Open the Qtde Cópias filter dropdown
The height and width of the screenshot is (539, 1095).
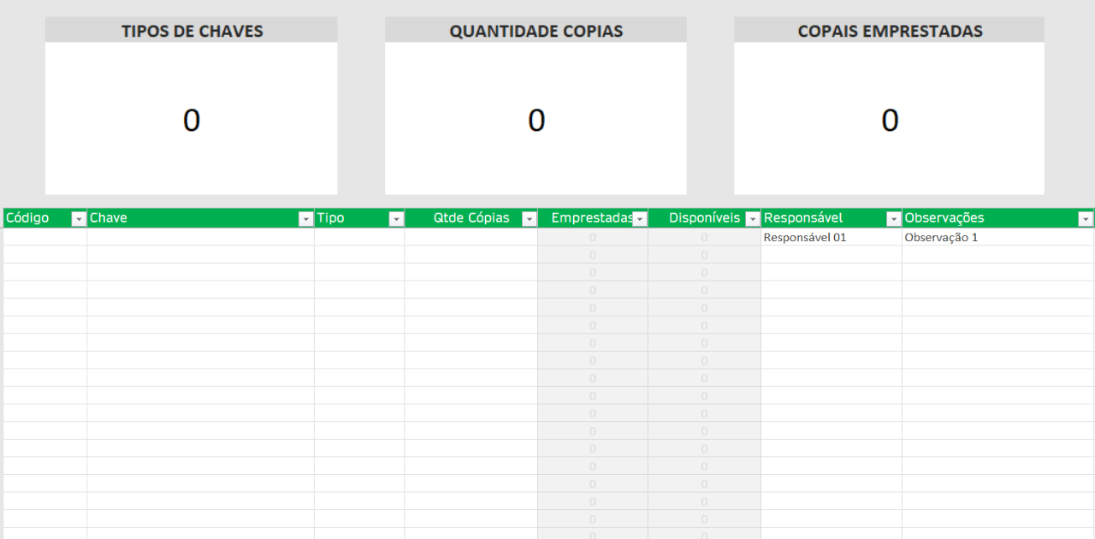(529, 219)
